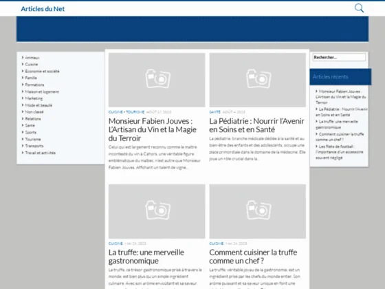This screenshot has height=289, width=385.
Task: Open the Santé category in sidebar
Action: coord(30,125)
